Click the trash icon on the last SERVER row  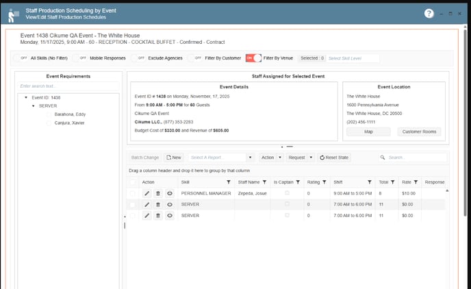(157, 216)
